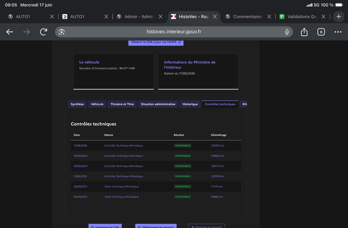Click FAVORABLE badge in the 01/04/2015 row
The image size is (348, 228).
[x=183, y=197]
